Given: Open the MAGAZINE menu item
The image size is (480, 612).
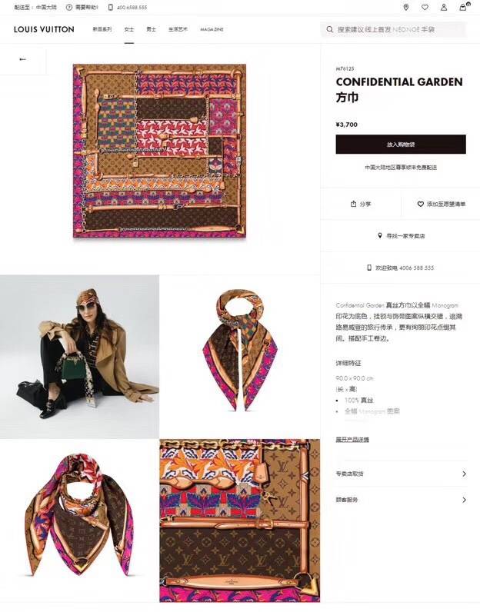Looking at the screenshot, I should click(x=212, y=29).
